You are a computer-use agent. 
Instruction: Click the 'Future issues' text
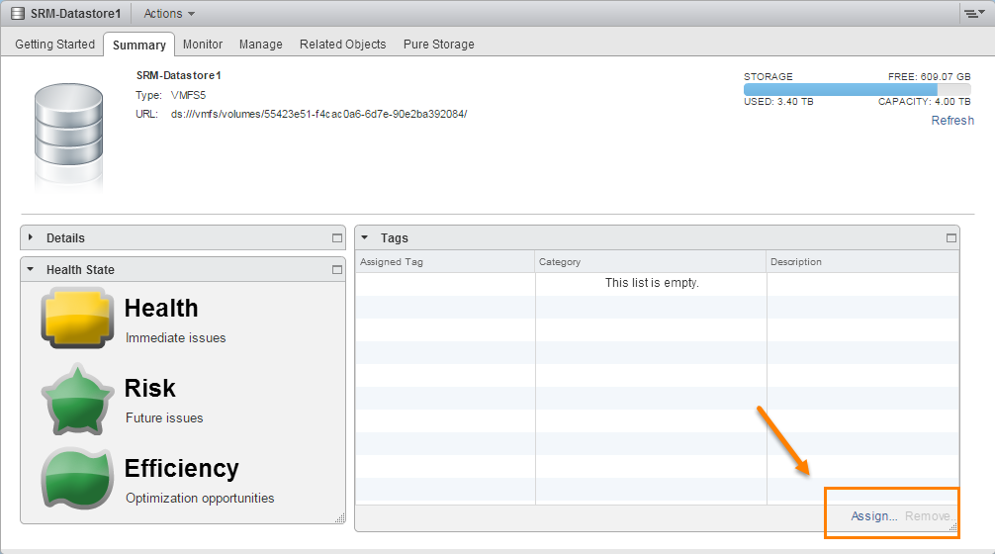coord(164,417)
